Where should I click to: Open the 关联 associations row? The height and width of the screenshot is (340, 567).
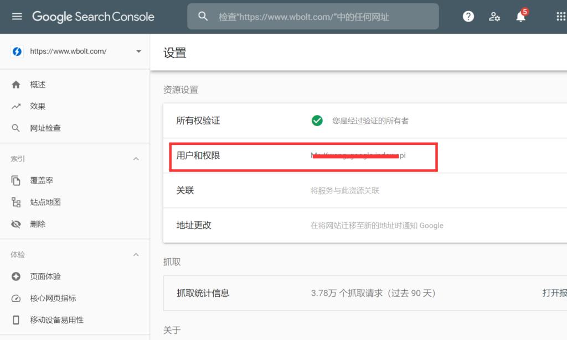(365, 190)
